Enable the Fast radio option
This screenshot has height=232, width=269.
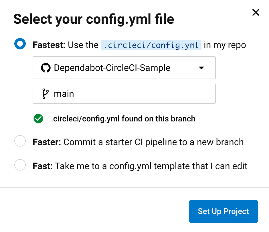click(x=20, y=165)
